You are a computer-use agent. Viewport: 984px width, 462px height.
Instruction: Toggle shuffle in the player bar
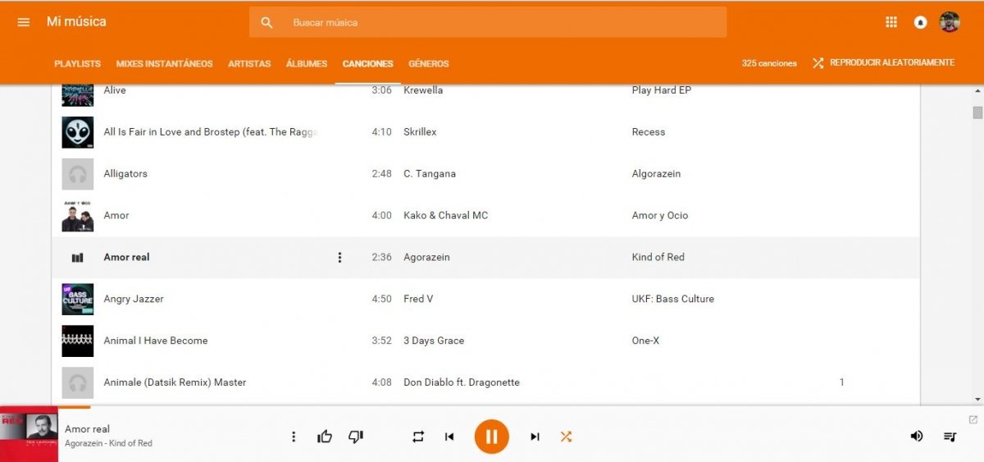(x=566, y=437)
